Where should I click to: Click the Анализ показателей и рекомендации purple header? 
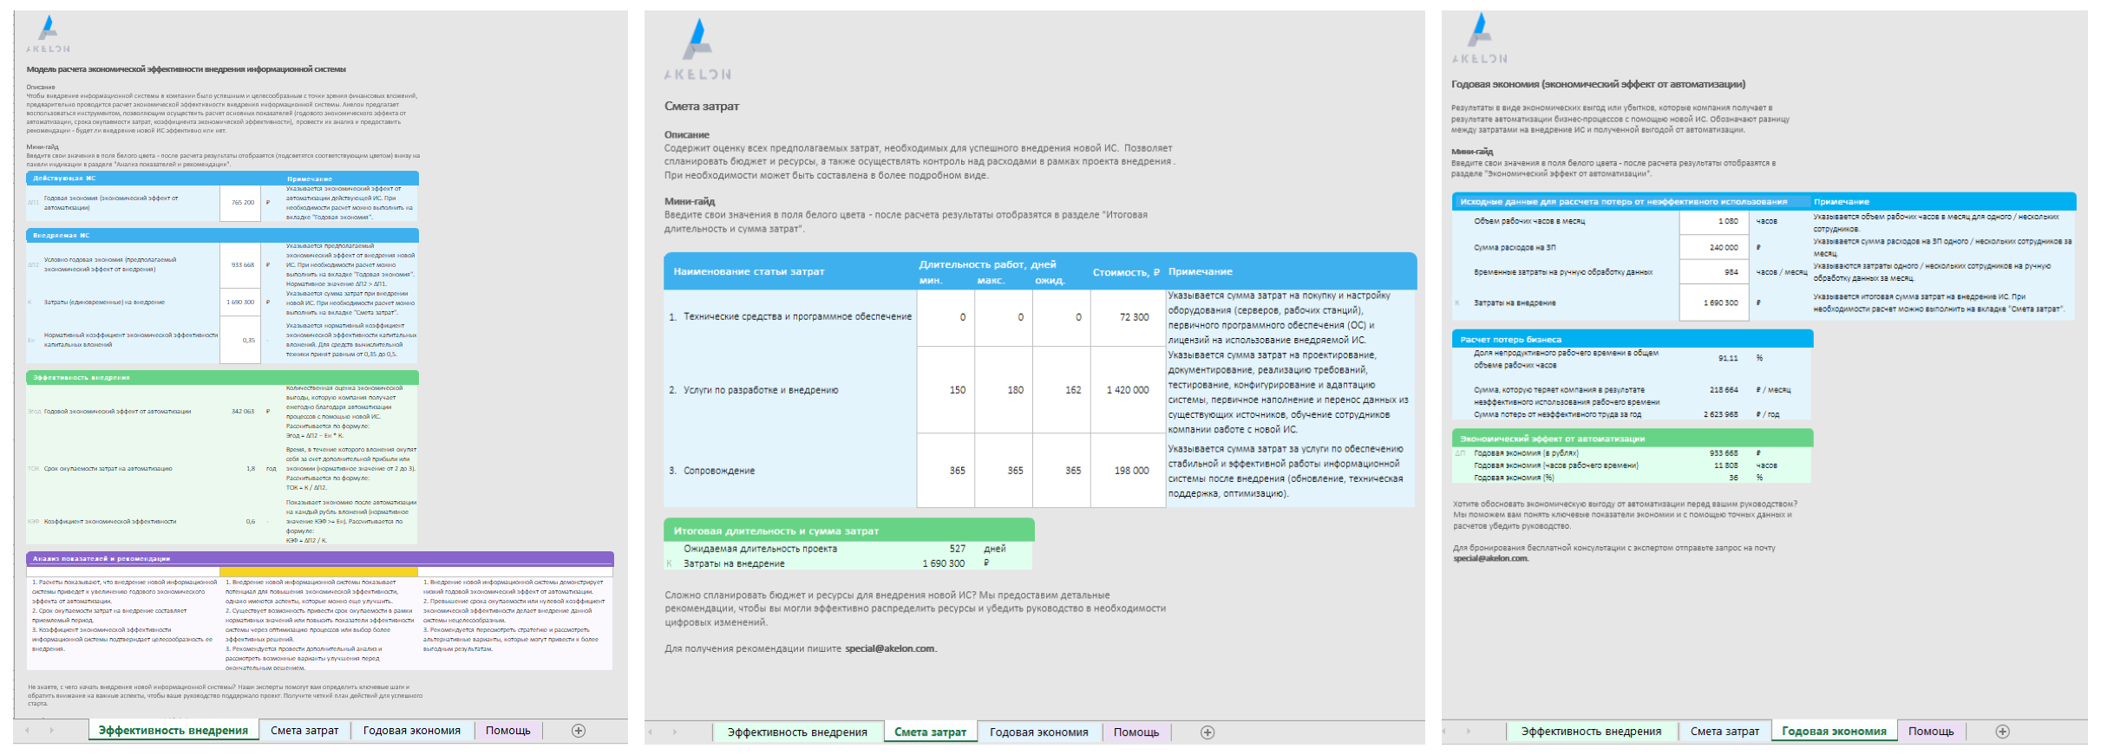tap(320, 558)
